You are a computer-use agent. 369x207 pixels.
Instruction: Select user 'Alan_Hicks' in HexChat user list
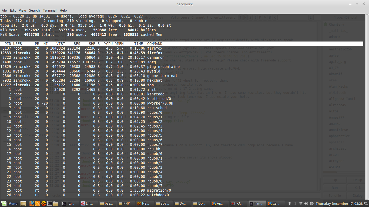click(x=338, y=87)
